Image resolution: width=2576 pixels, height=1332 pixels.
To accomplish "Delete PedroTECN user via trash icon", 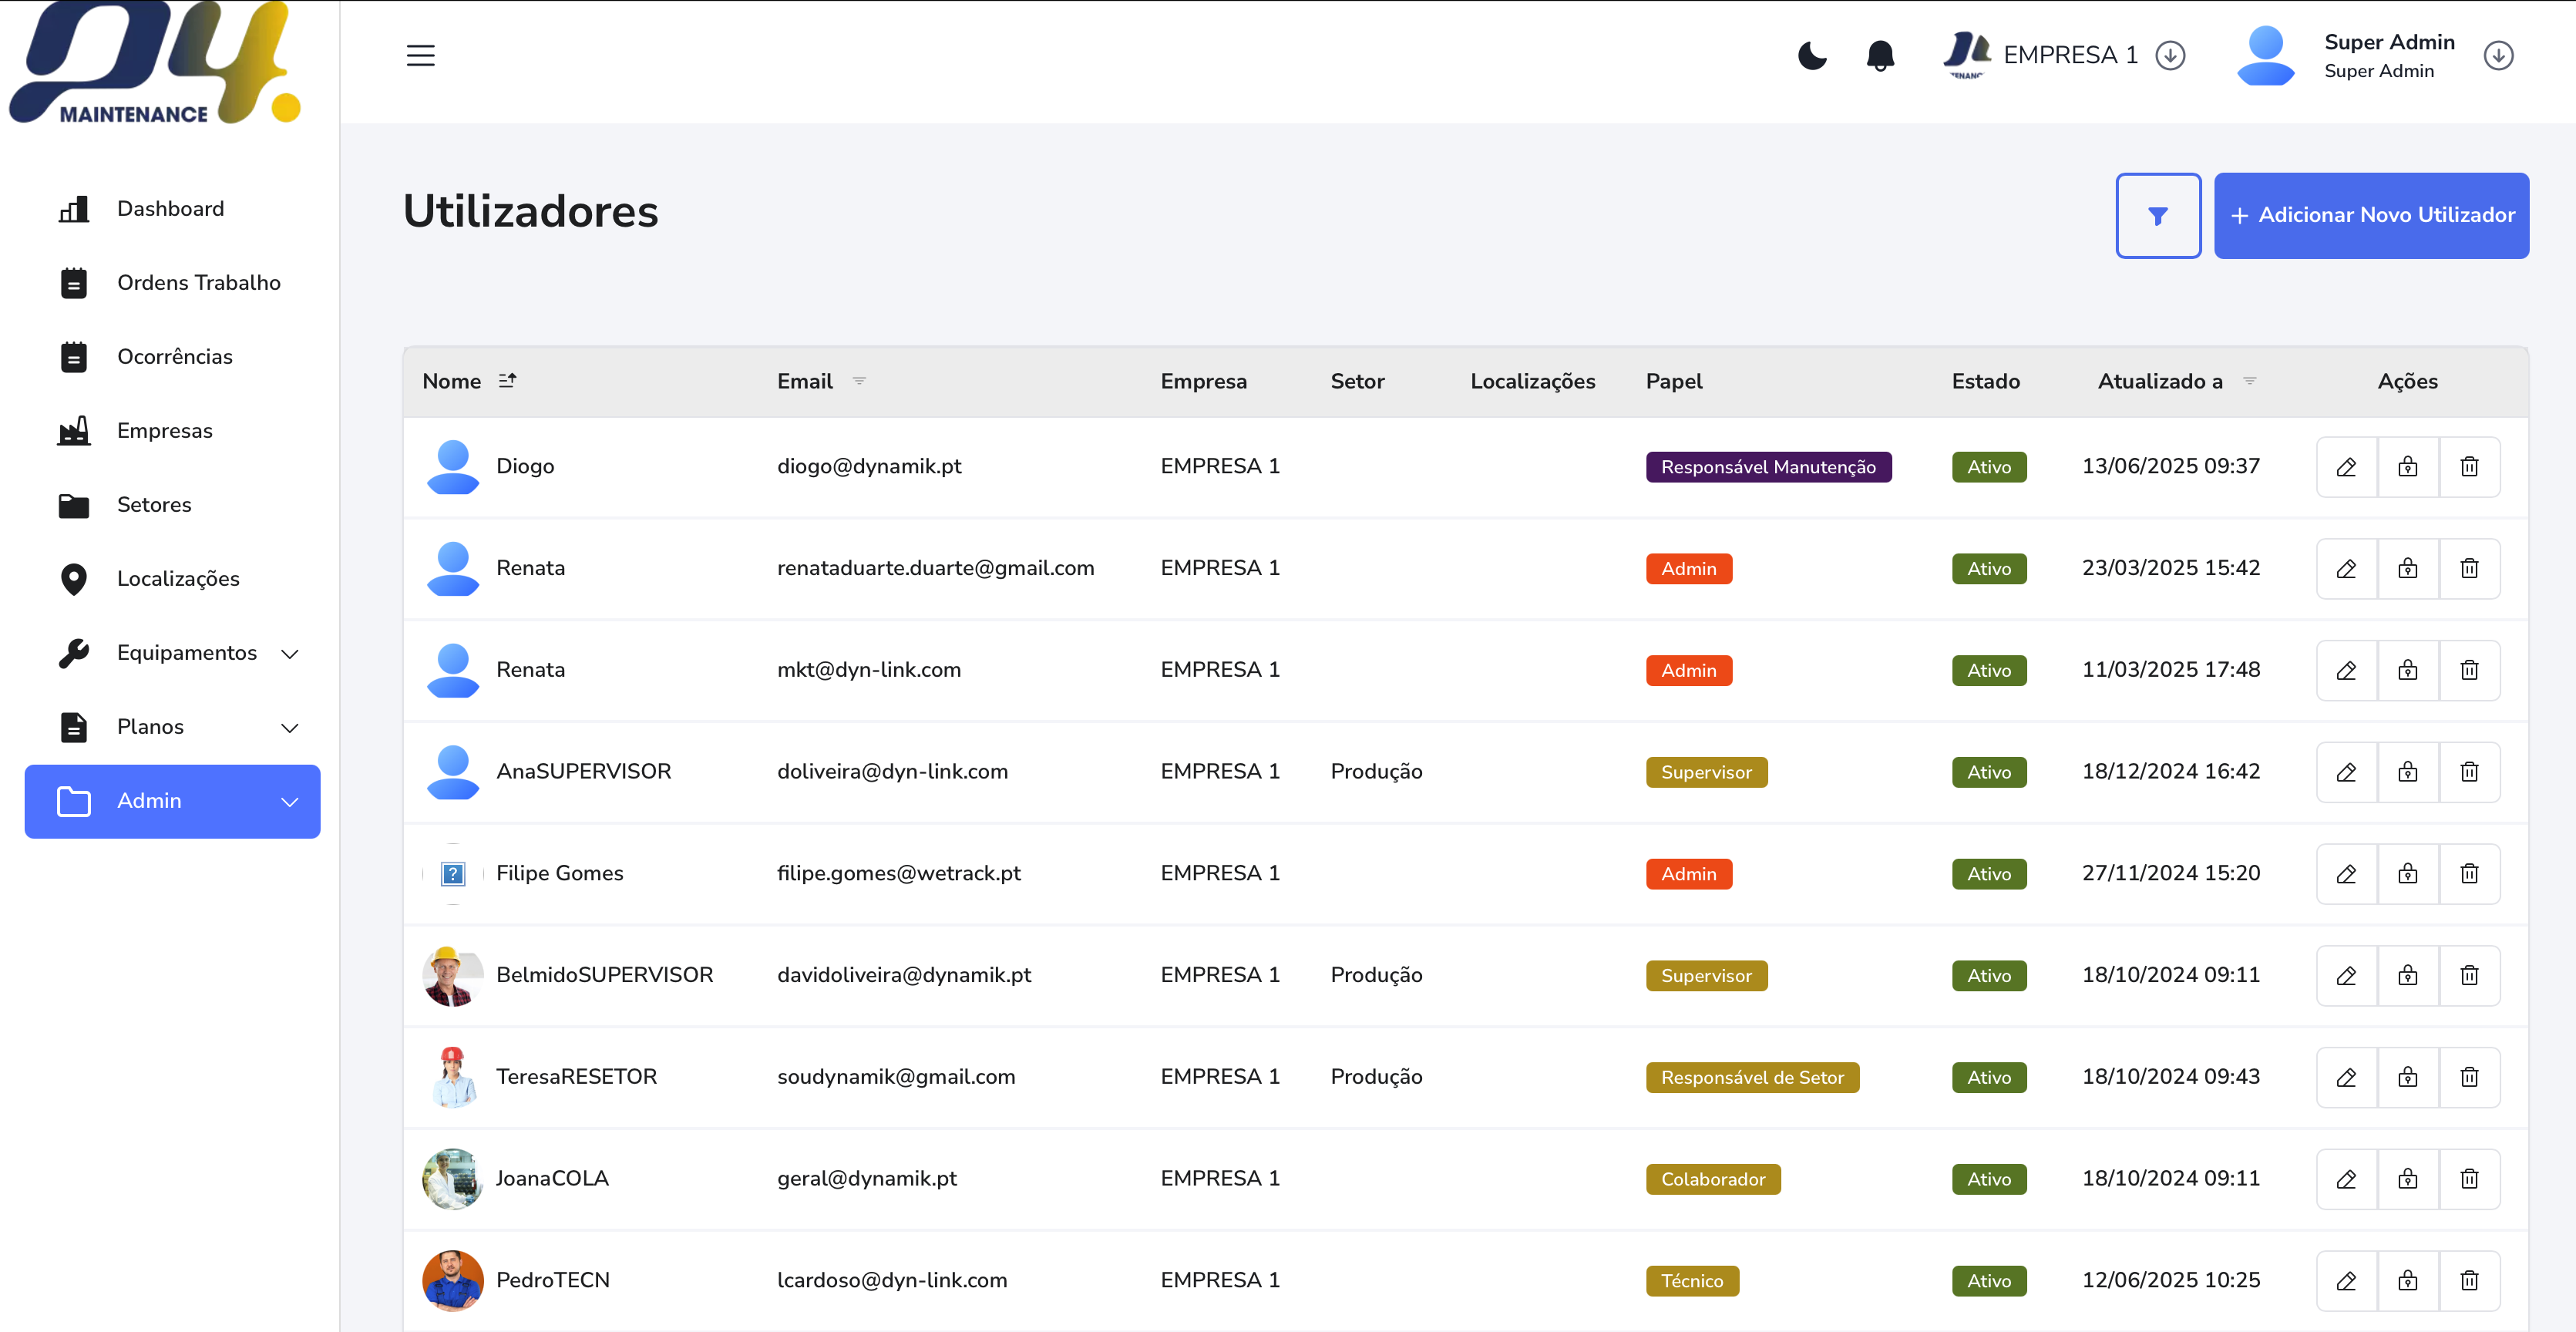I will [x=2469, y=1281].
